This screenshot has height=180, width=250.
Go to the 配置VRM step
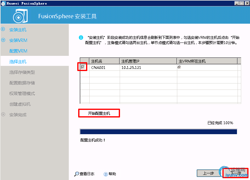click(18, 51)
